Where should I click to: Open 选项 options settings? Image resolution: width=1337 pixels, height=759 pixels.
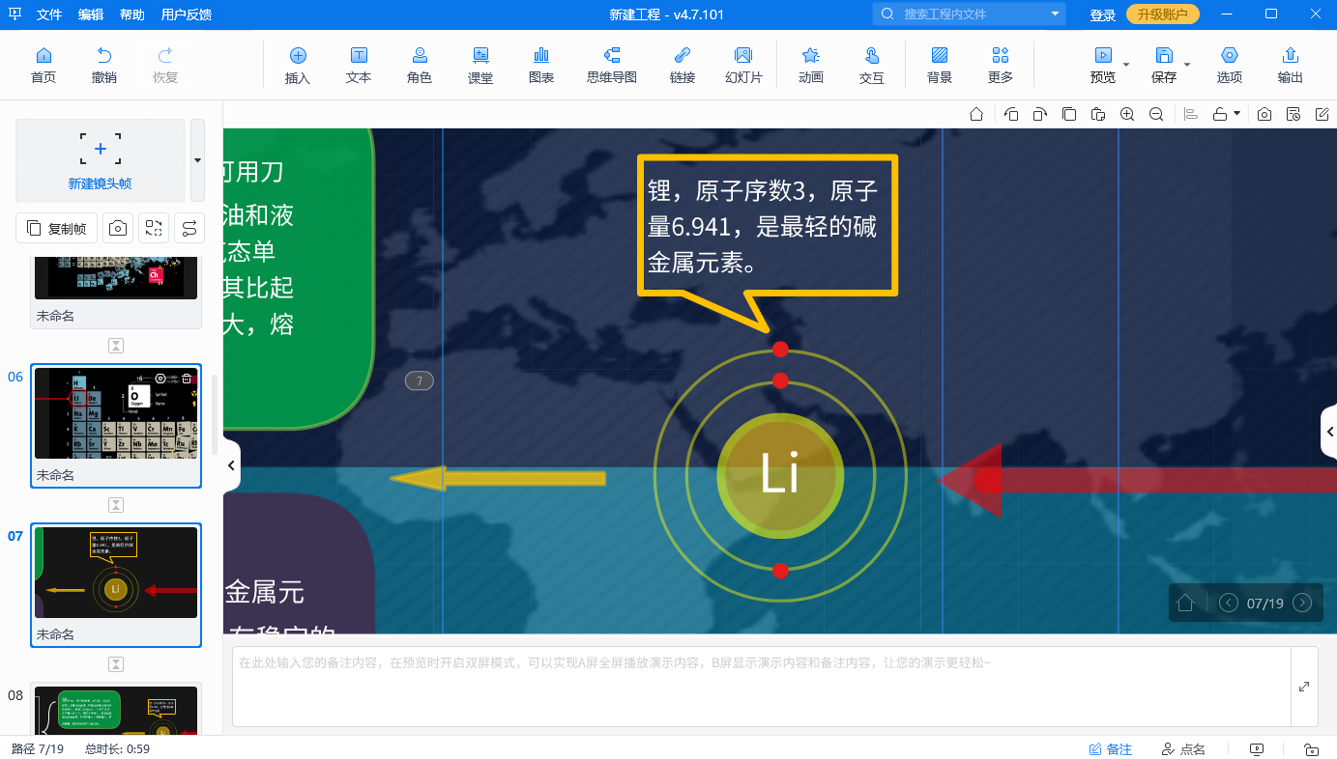(x=1230, y=65)
